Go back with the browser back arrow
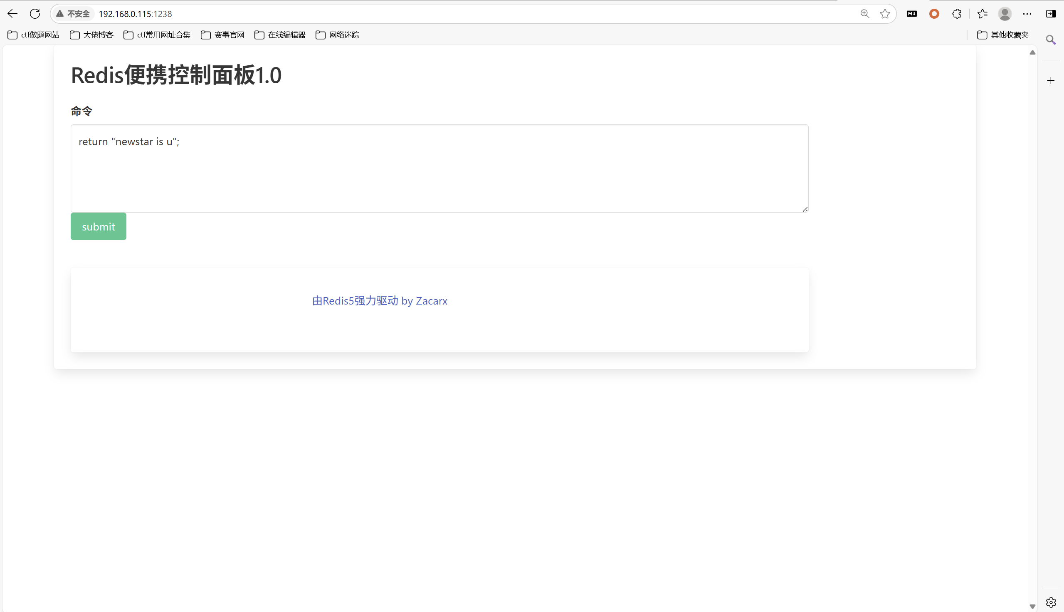The height and width of the screenshot is (612, 1064). (12, 14)
